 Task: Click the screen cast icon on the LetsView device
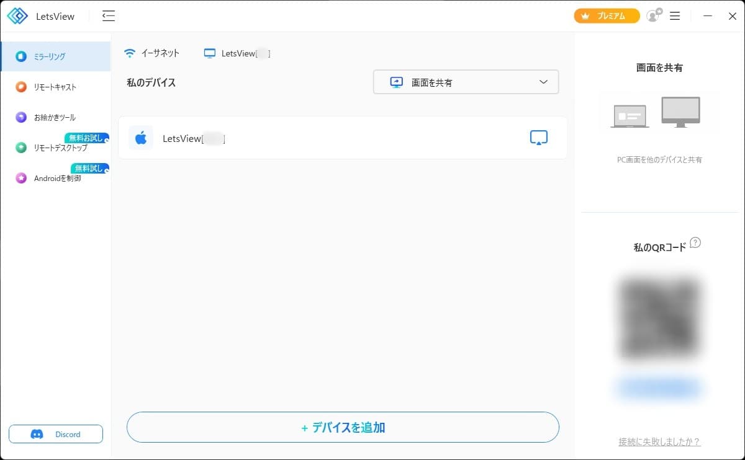tap(538, 138)
